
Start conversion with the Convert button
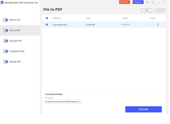click(x=143, y=109)
